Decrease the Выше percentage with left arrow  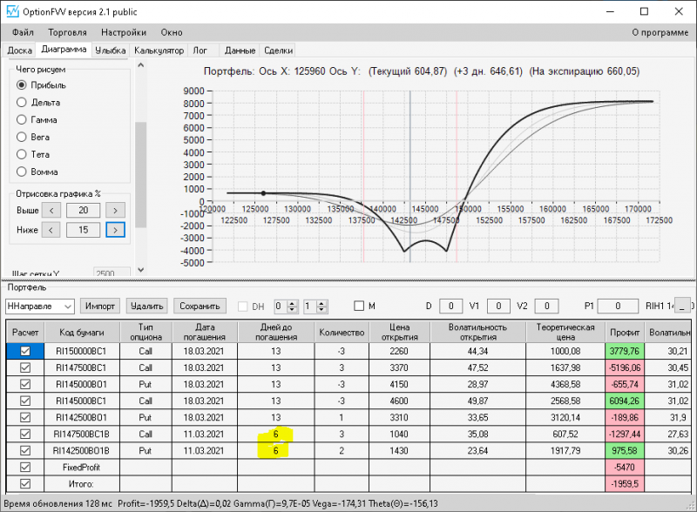(x=52, y=210)
